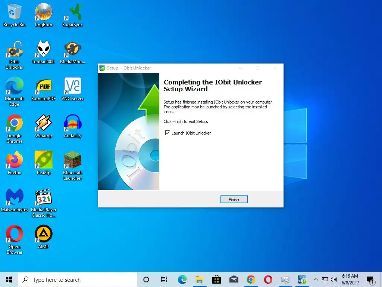Image resolution: width=382 pixels, height=287 pixels.
Task: Select the PeaZip desktop icon
Action: tap(43, 163)
